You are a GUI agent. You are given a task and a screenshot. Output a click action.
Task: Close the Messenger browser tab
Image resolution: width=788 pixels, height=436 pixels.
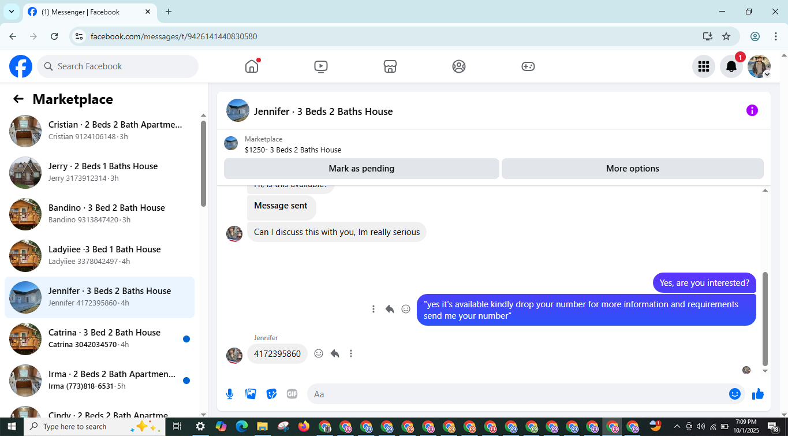coord(148,12)
